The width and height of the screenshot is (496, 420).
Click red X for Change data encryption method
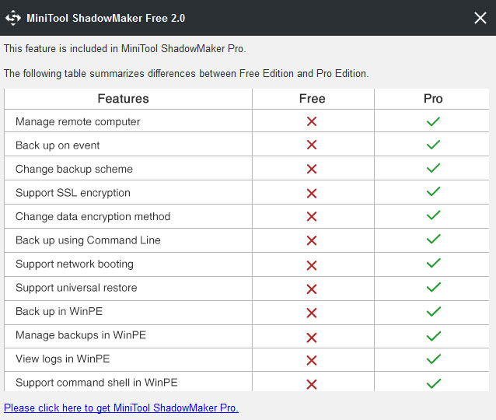coord(312,216)
